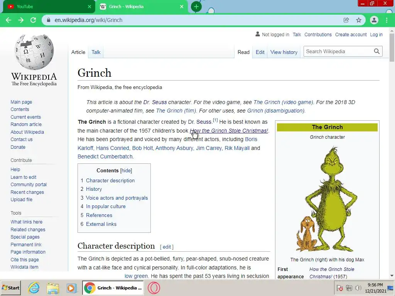Close the YouTube tab
395x296 pixels.
point(89,7)
